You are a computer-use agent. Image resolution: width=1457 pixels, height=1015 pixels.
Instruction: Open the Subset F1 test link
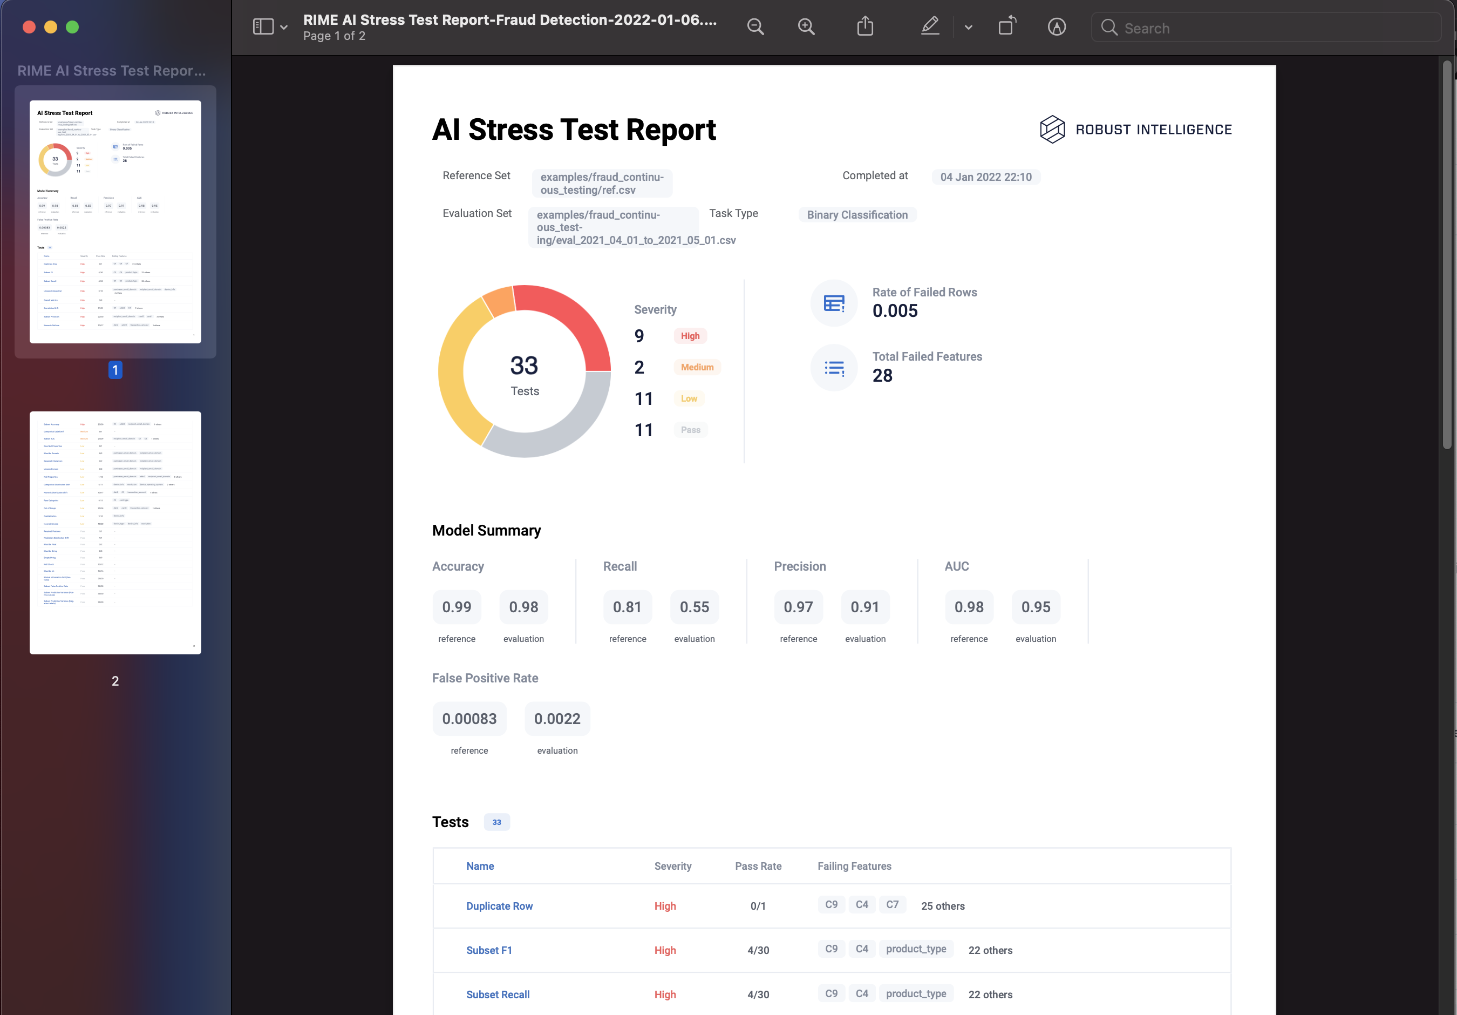[x=488, y=950]
